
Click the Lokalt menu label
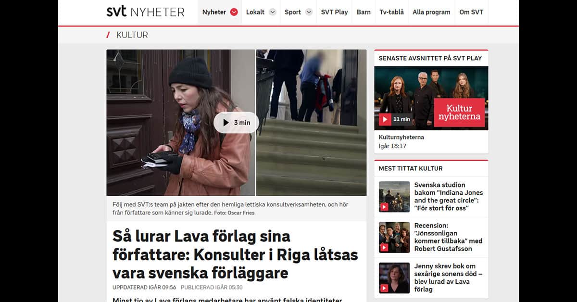coord(255,12)
